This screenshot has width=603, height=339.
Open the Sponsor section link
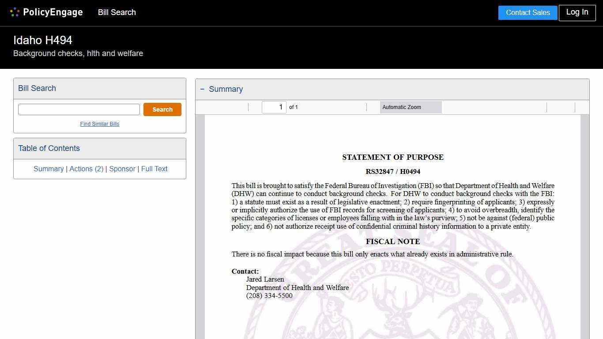tap(122, 169)
